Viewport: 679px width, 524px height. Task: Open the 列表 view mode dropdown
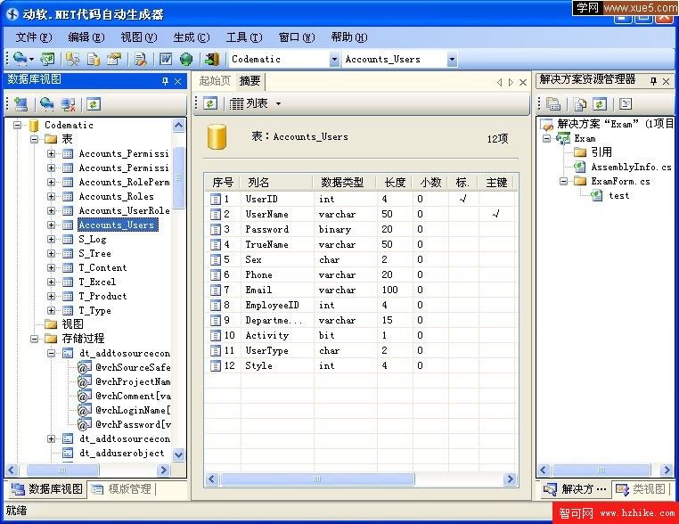coord(278,103)
